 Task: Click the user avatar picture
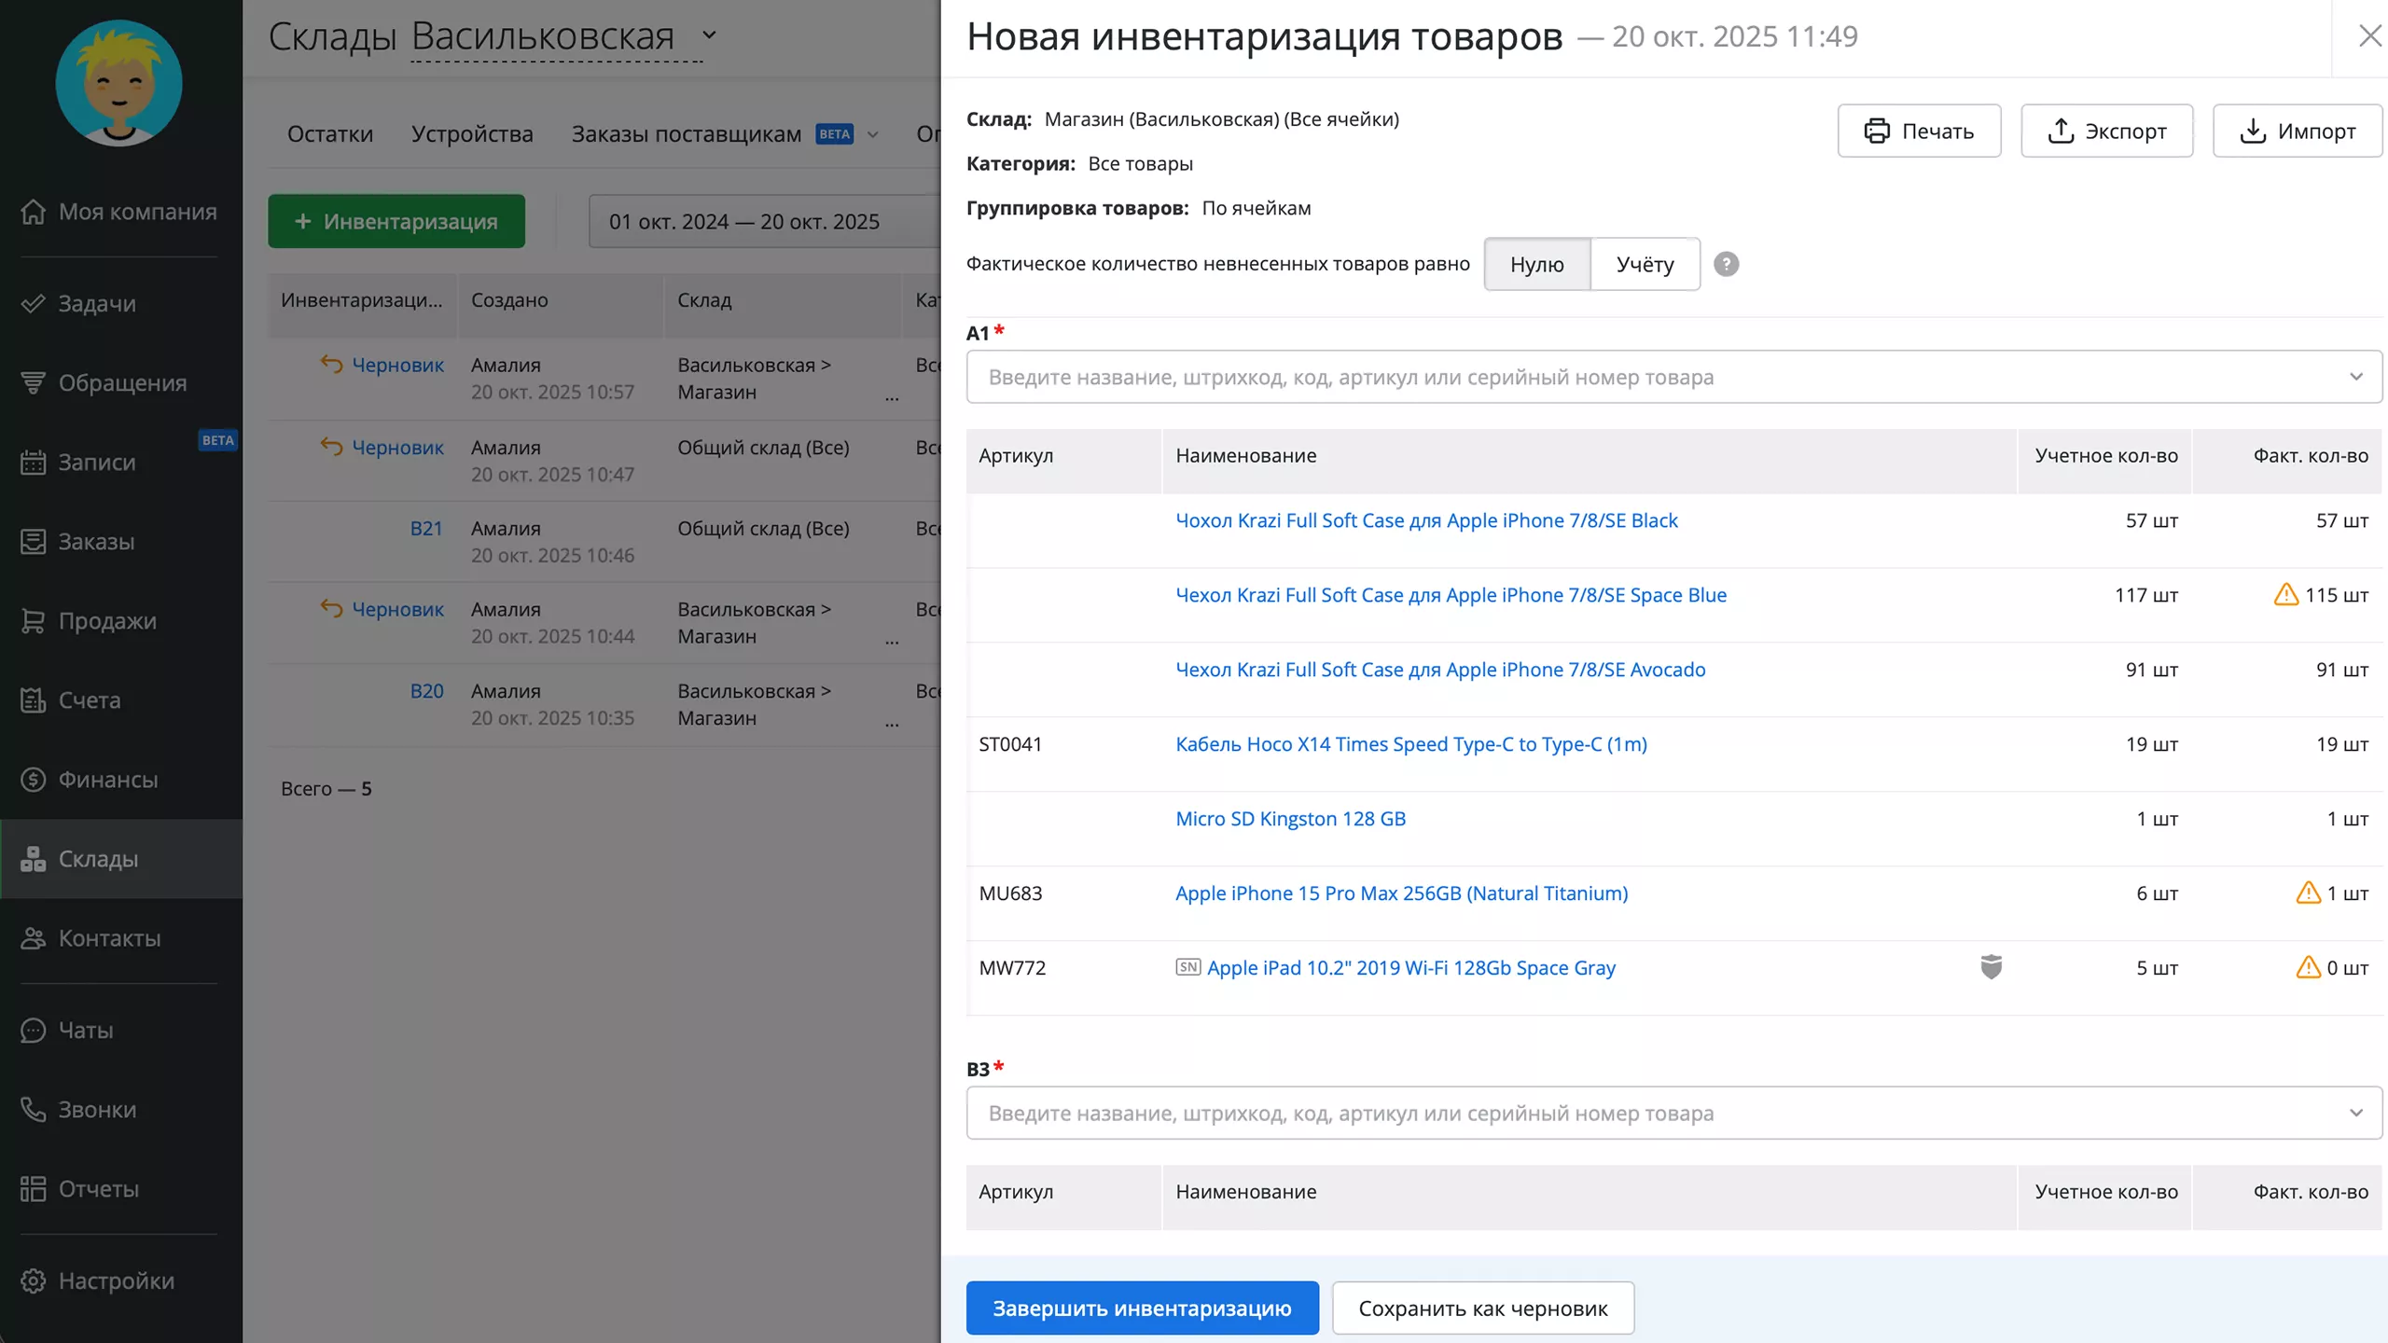(x=118, y=83)
